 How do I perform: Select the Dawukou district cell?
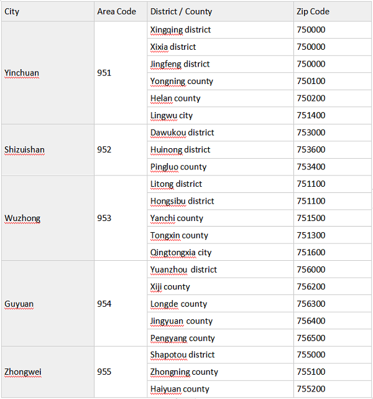tap(182, 133)
